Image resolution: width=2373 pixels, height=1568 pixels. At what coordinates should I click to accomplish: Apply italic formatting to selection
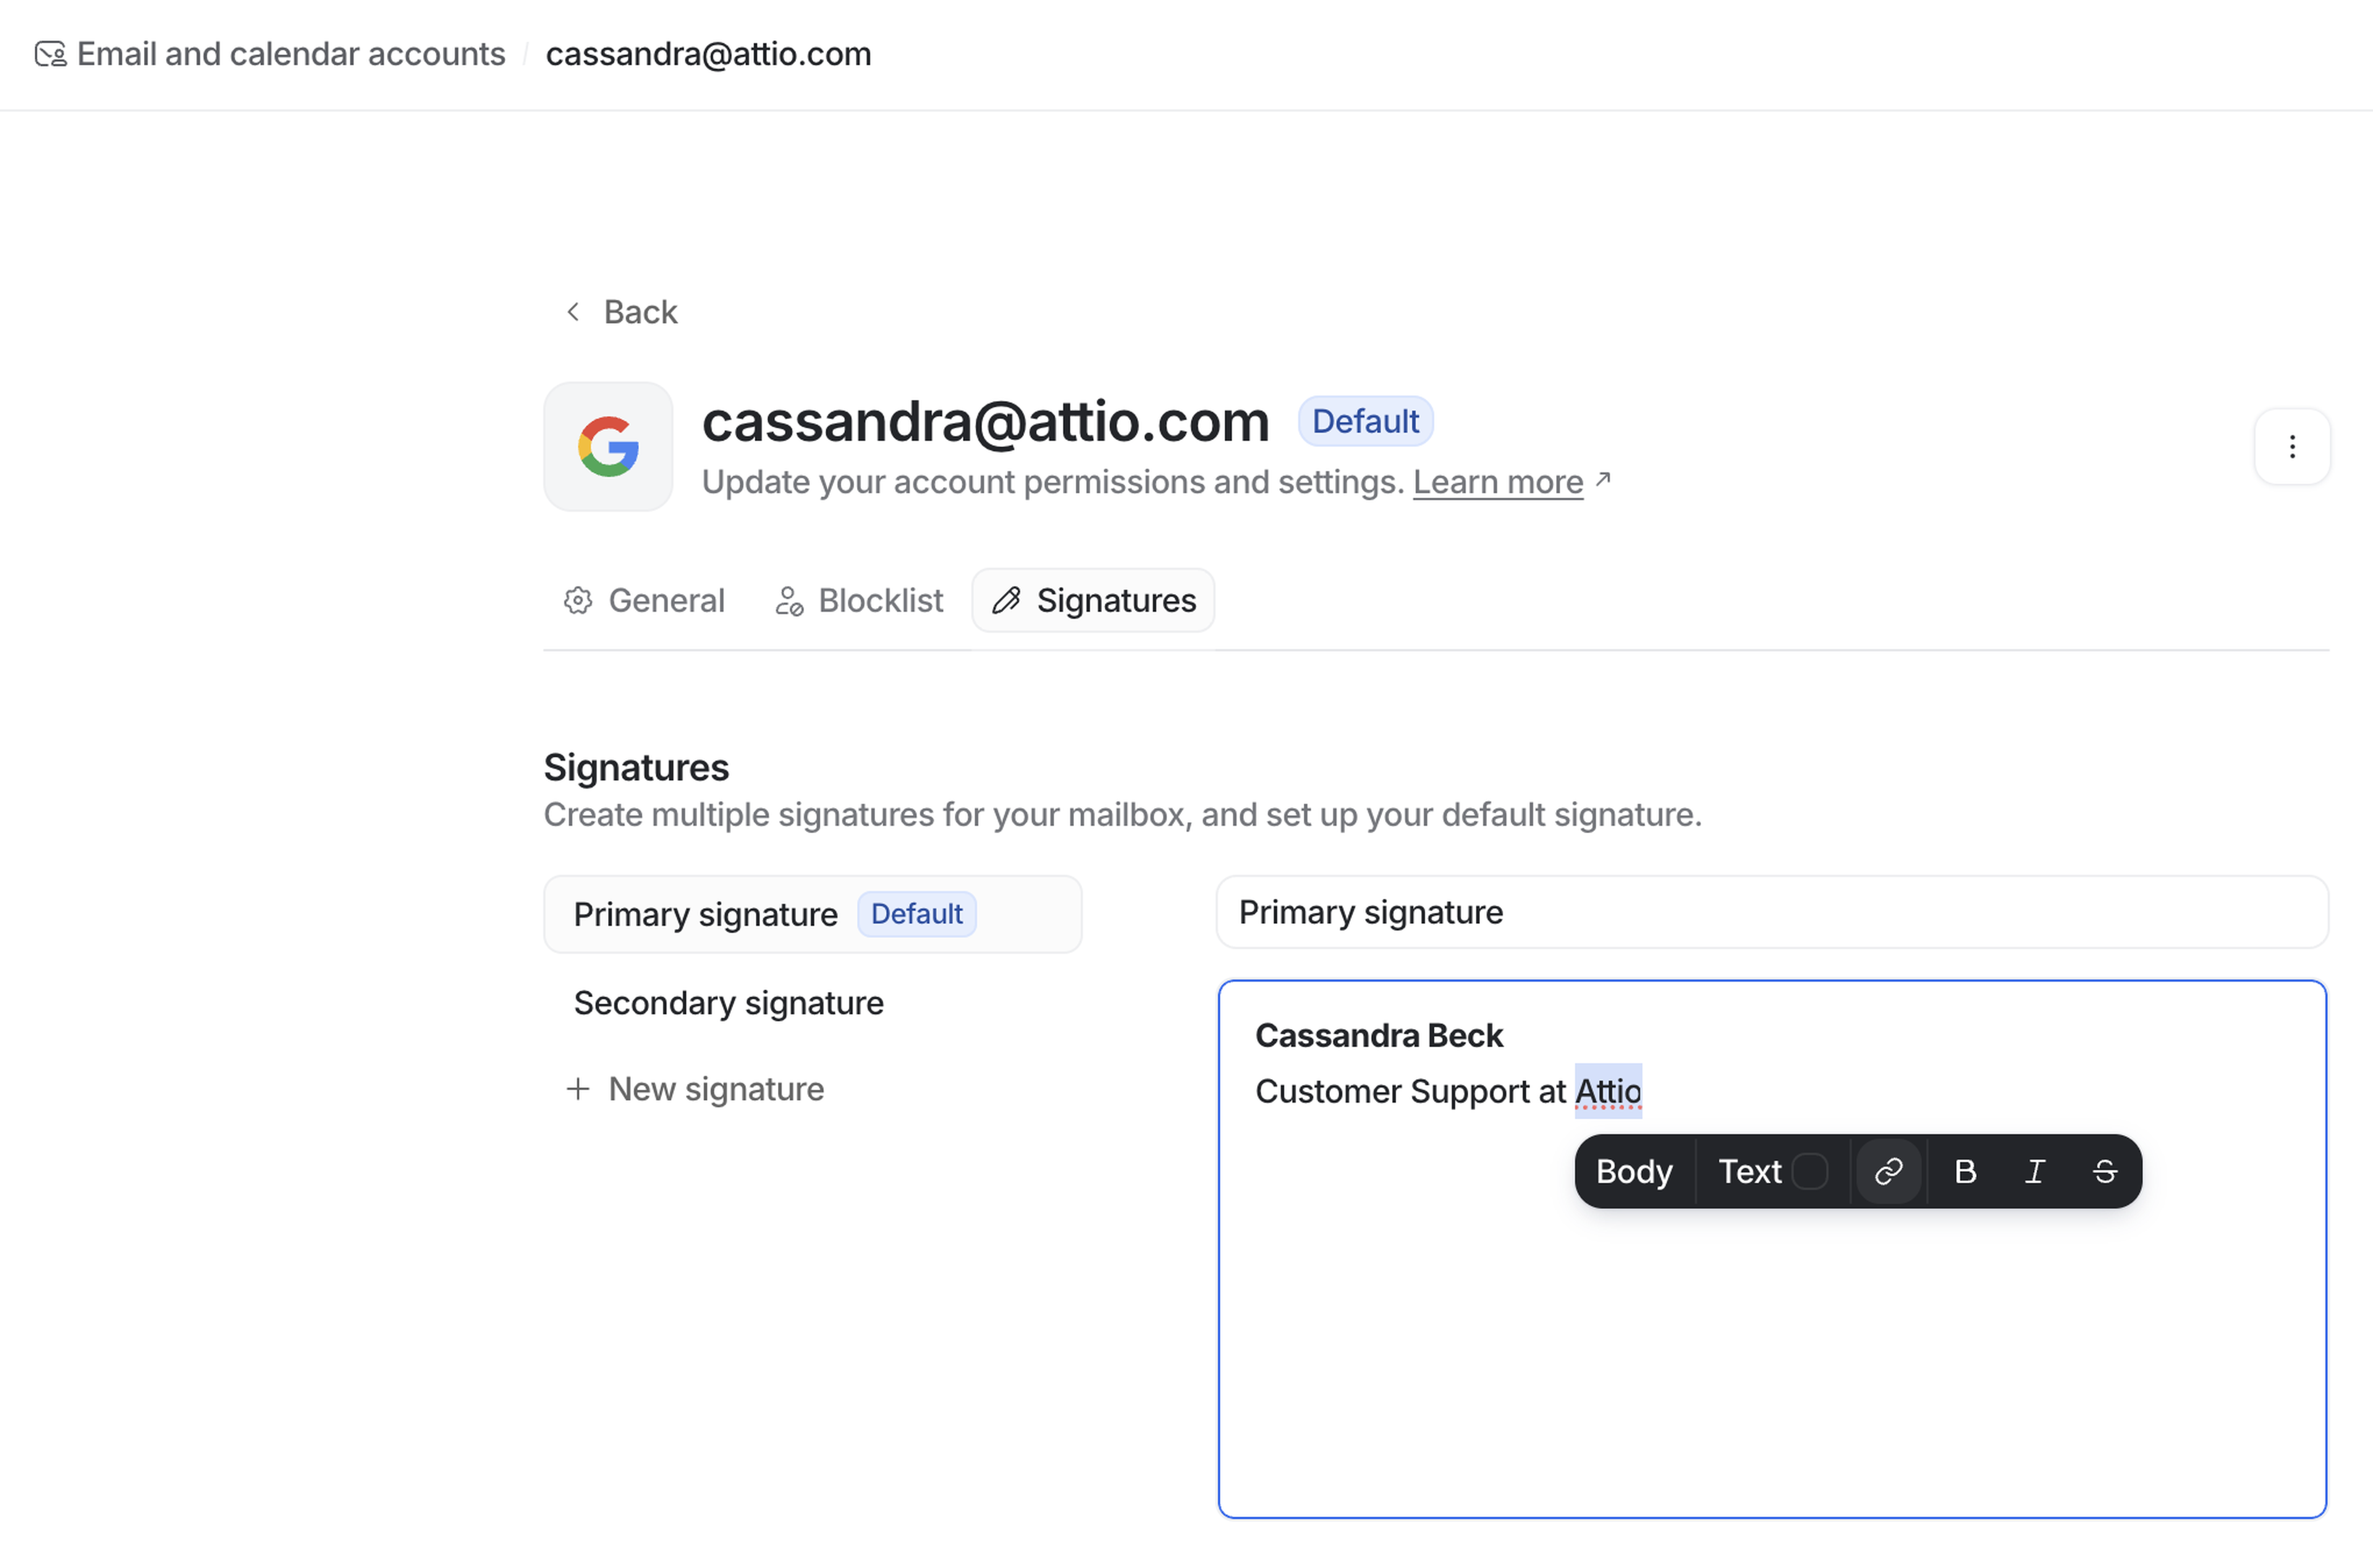[2034, 1171]
